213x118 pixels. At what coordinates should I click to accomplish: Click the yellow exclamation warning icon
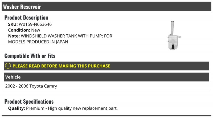pyautogui.click(x=8, y=66)
